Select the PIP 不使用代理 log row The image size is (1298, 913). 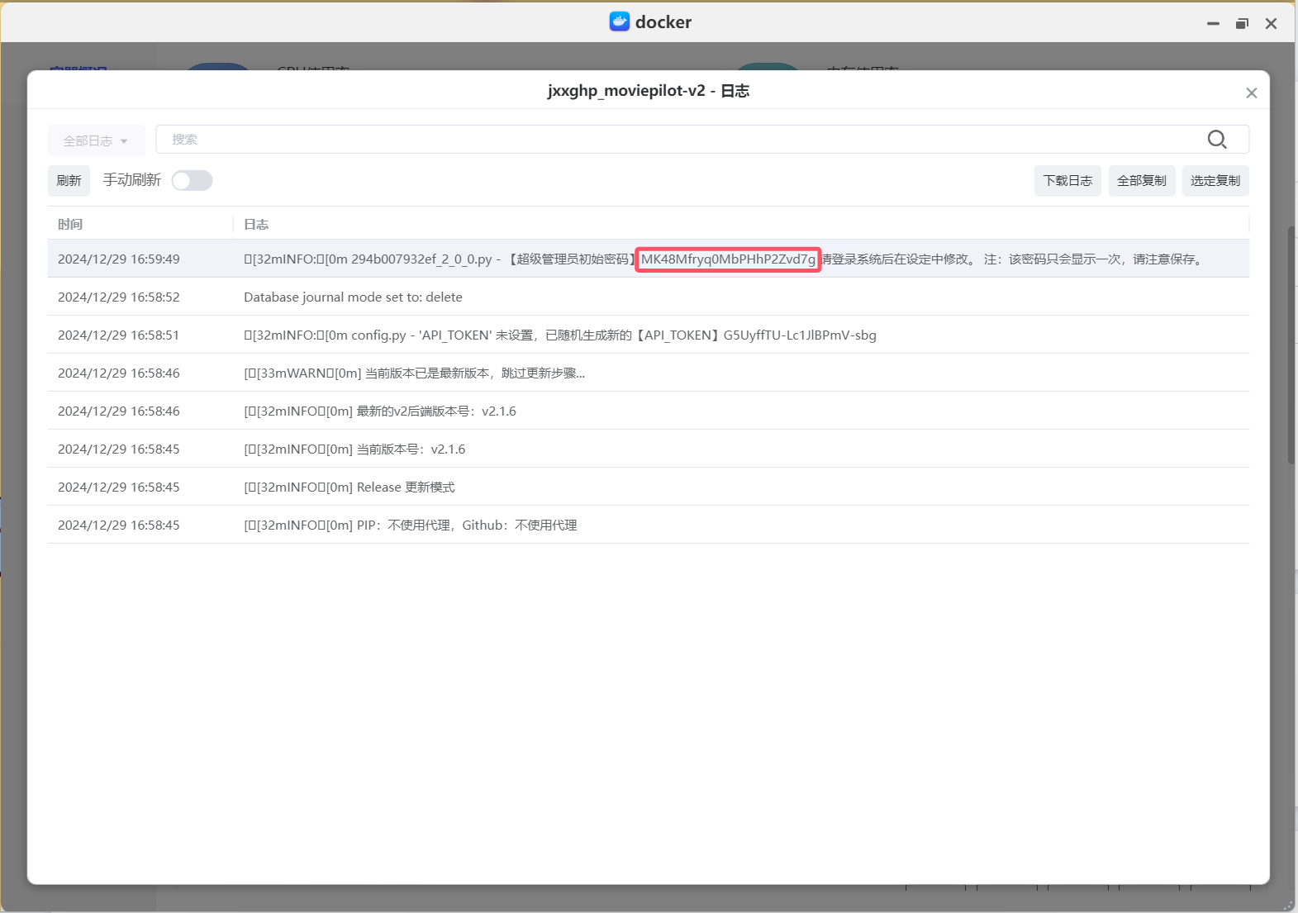(x=648, y=525)
